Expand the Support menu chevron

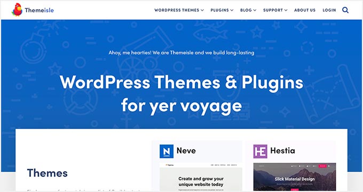pos(286,10)
